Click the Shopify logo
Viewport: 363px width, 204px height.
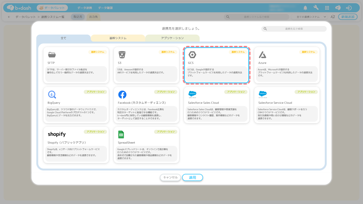57,134
